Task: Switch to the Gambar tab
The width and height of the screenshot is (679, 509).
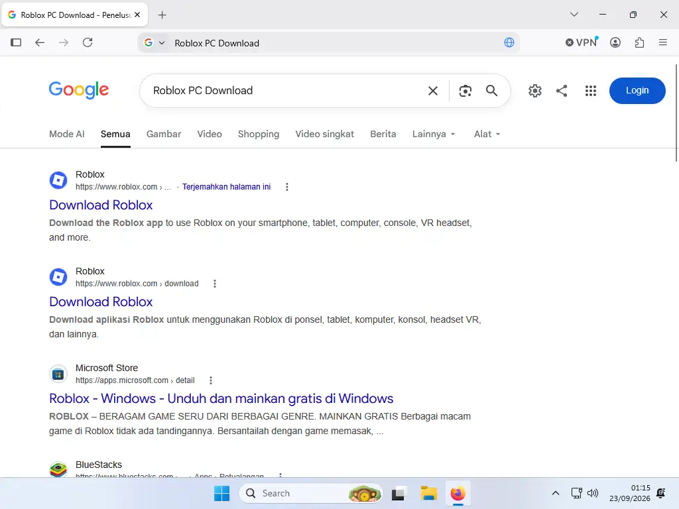Action: pos(164,134)
